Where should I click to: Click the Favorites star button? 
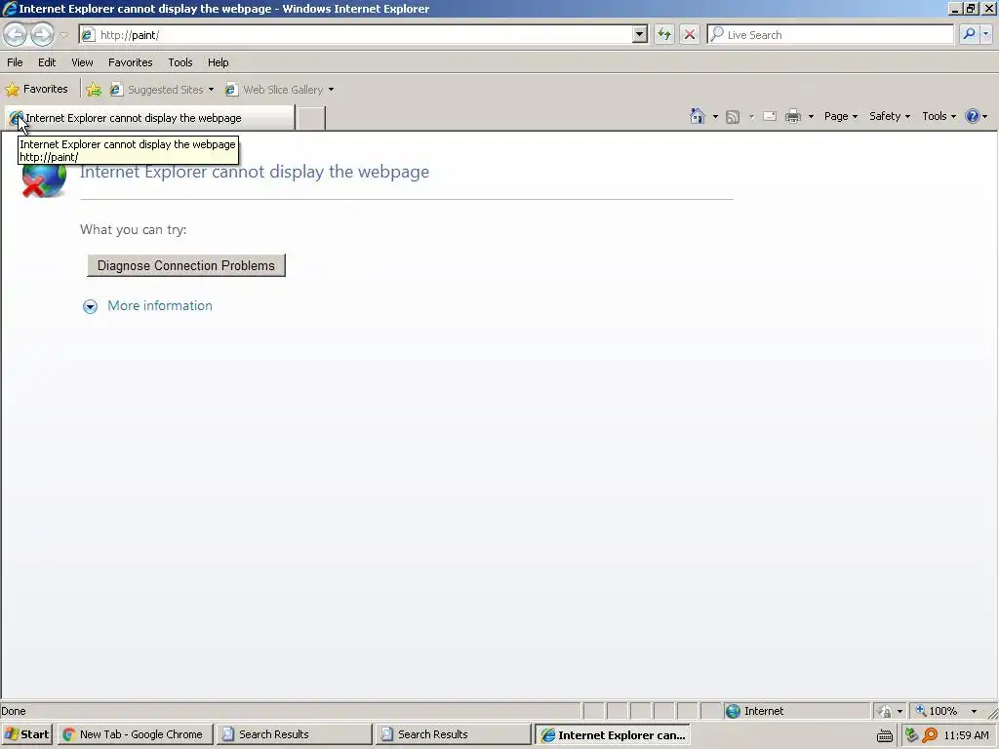tap(37, 89)
